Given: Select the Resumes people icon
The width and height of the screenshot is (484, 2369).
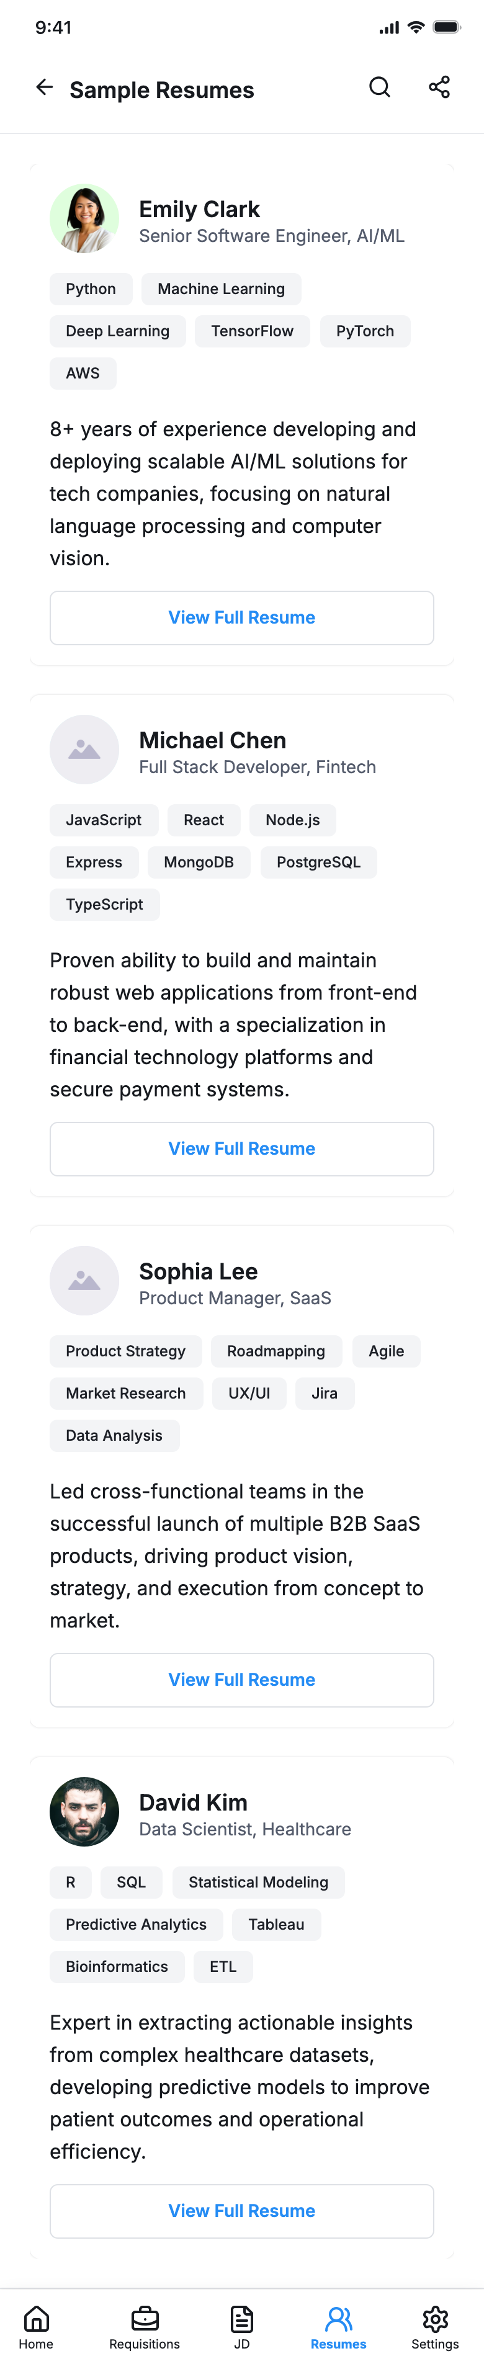Looking at the screenshot, I should click(338, 2327).
